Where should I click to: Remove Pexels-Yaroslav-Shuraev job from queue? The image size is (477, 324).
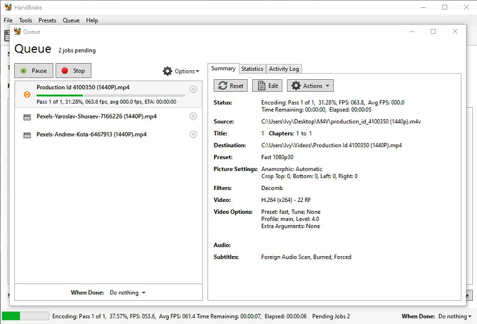point(193,116)
